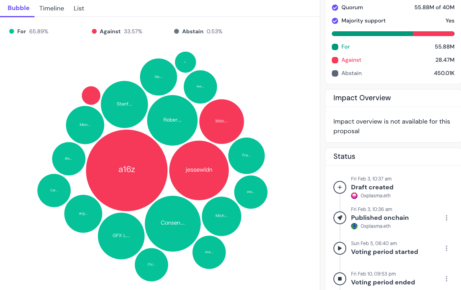Open options menu for Published onchain
Image resolution: width=461 pixels, height=290 pixels.
point(446,218)
